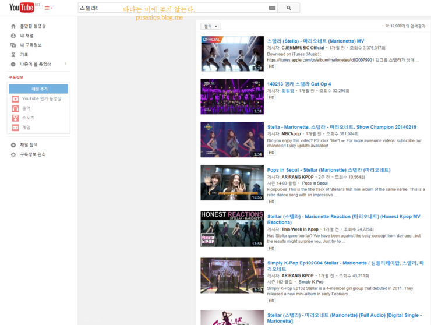This screenshot has height=325, width=431.
Task: Play the Honest Reactions thumbnail
Action: (232, 229)
